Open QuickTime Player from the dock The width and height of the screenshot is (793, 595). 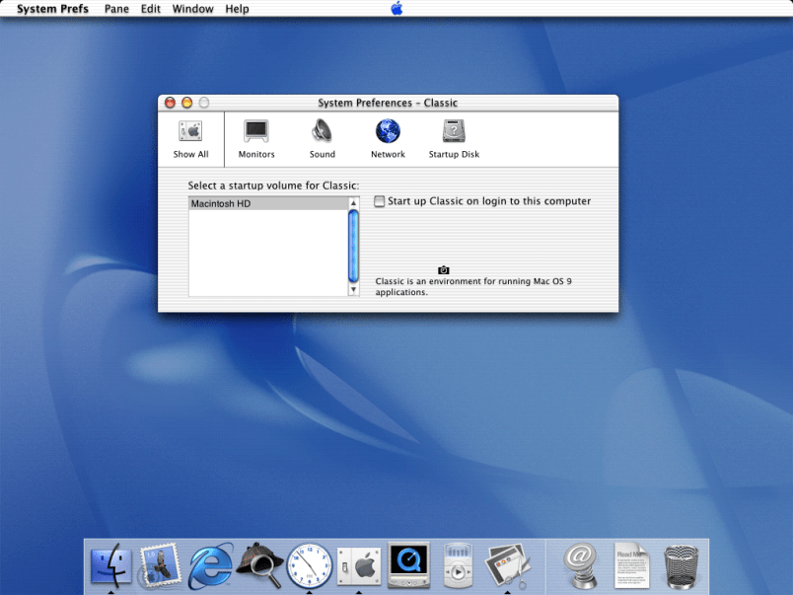(x=407, y=565)
